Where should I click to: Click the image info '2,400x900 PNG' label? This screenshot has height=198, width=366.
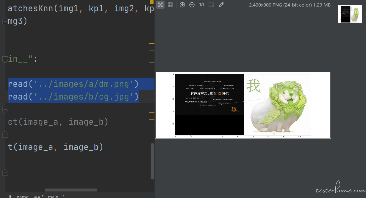pos(290,5)
